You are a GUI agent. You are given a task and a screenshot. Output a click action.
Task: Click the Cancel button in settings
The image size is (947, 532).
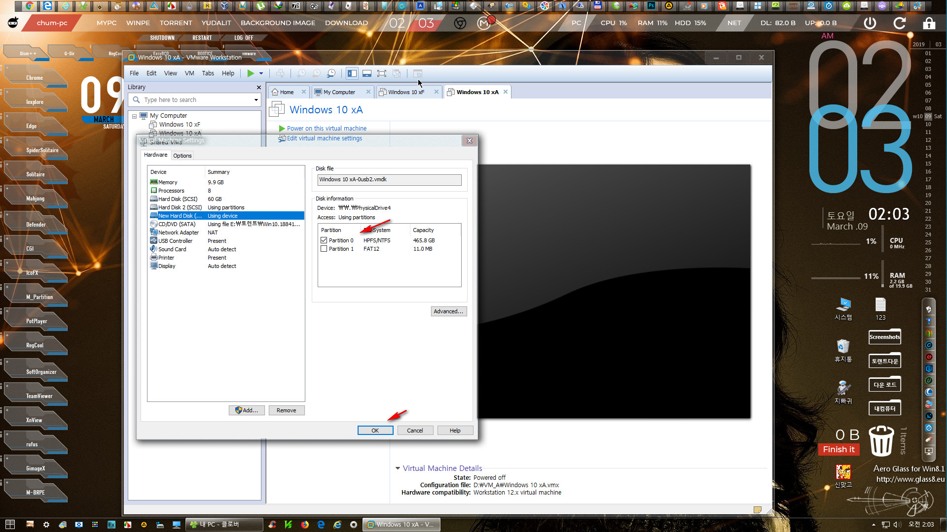click(415, 431)
